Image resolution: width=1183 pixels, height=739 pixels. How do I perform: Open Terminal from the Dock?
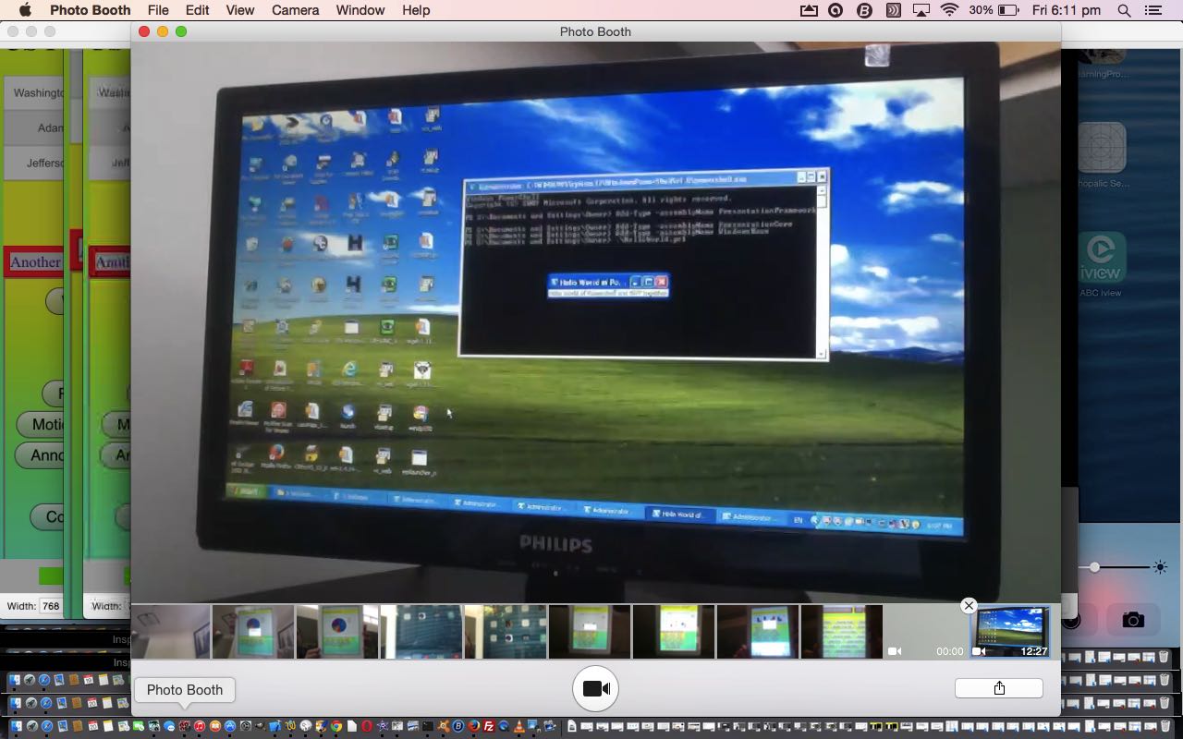[x=428, y=726]
